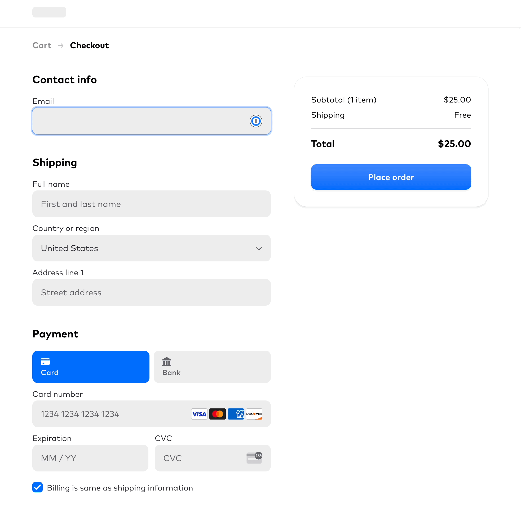Click the bank building icon
Screen dimensions: 521x508
click(167, 362)
